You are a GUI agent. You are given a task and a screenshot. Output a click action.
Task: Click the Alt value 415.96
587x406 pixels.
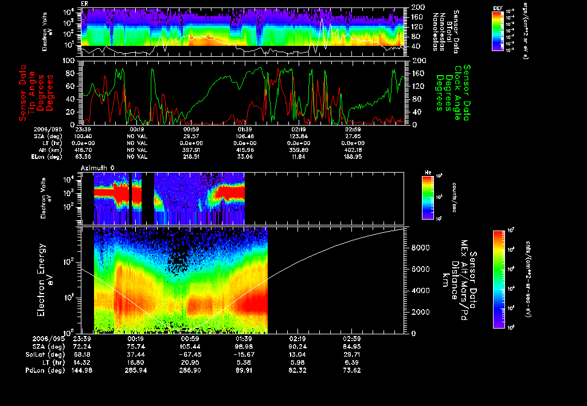coord(245,150)
